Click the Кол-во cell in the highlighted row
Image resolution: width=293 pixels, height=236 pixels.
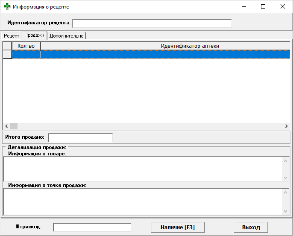26,54
